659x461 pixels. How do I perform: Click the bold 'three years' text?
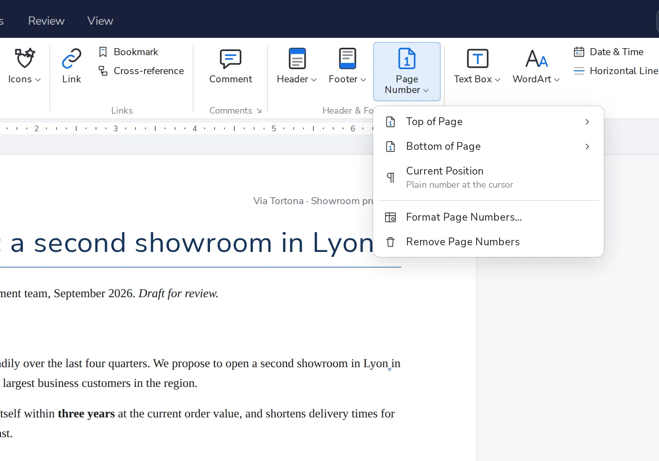point(86,414)
